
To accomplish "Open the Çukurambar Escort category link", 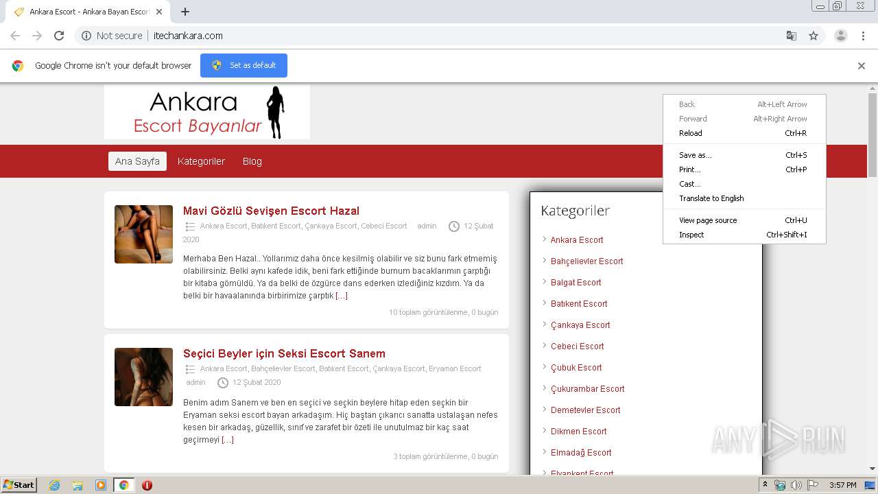I will coord(587,388).
